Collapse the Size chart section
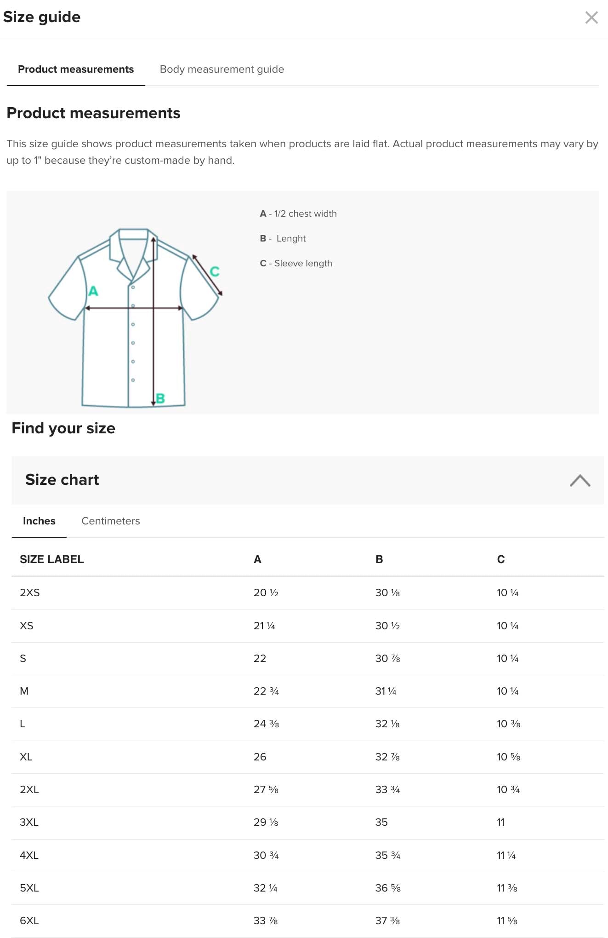The width and height of the screenshot is (608, 938). point(580,480)
